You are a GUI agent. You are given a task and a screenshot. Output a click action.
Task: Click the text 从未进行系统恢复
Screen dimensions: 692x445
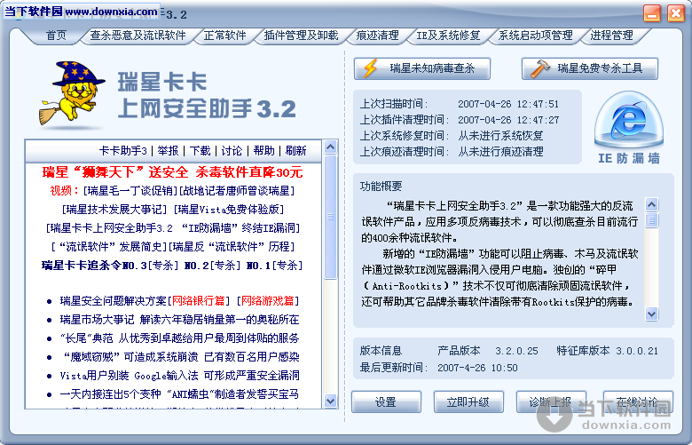coord(500,136)
